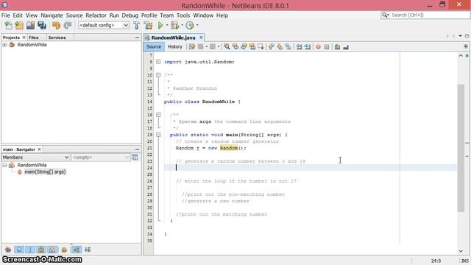
Task: Open the Tools menu
Action: [183, 15]
